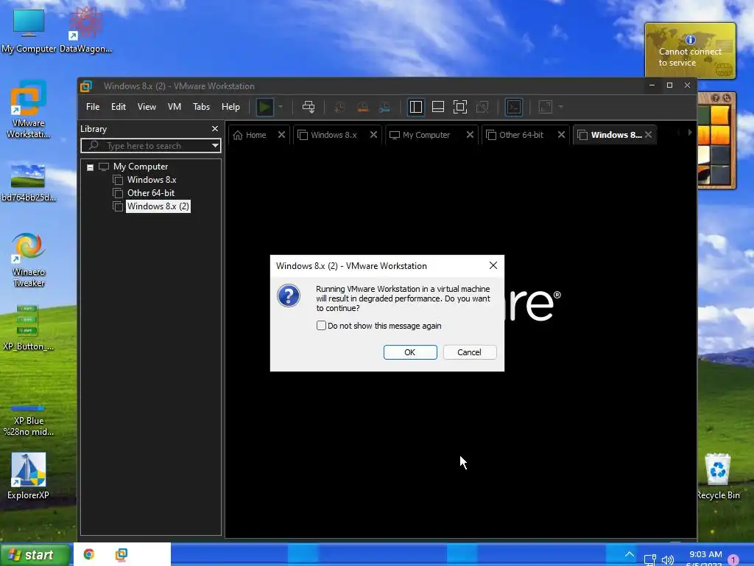Open the Library search dropdown arrow
This screenshot has width=754, height=566.
point(215,145)
